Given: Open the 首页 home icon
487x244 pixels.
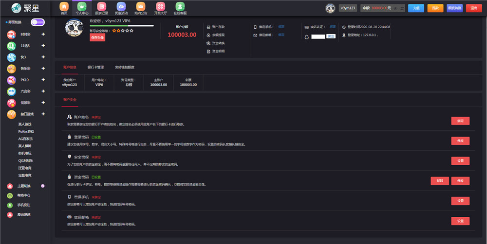Looking at the screenshot, I should (x=64, y=7).
